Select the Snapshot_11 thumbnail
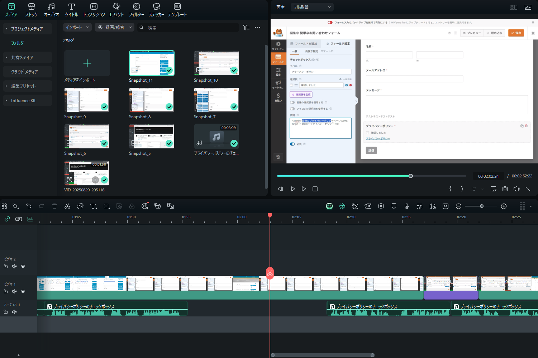Viewport: 538px width, 358px height. click(152, 63)
